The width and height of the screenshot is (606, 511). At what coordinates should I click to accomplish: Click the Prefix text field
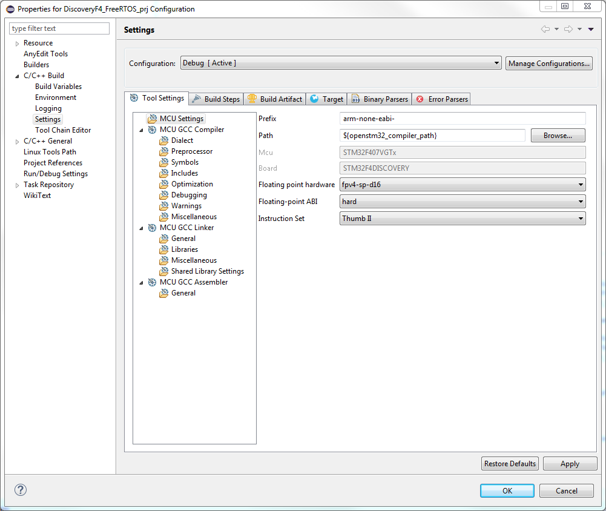tap(463, 119)
